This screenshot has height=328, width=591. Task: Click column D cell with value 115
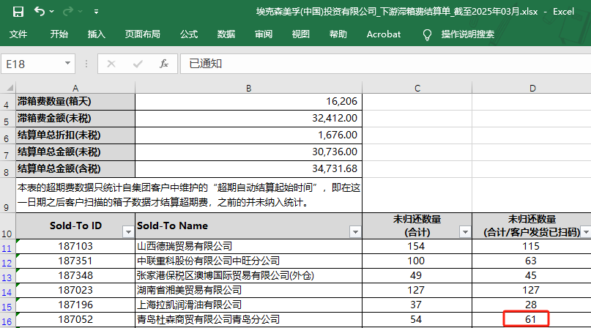532,246
